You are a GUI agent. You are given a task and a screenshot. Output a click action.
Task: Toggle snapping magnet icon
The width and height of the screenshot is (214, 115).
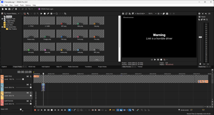(118, 110)
